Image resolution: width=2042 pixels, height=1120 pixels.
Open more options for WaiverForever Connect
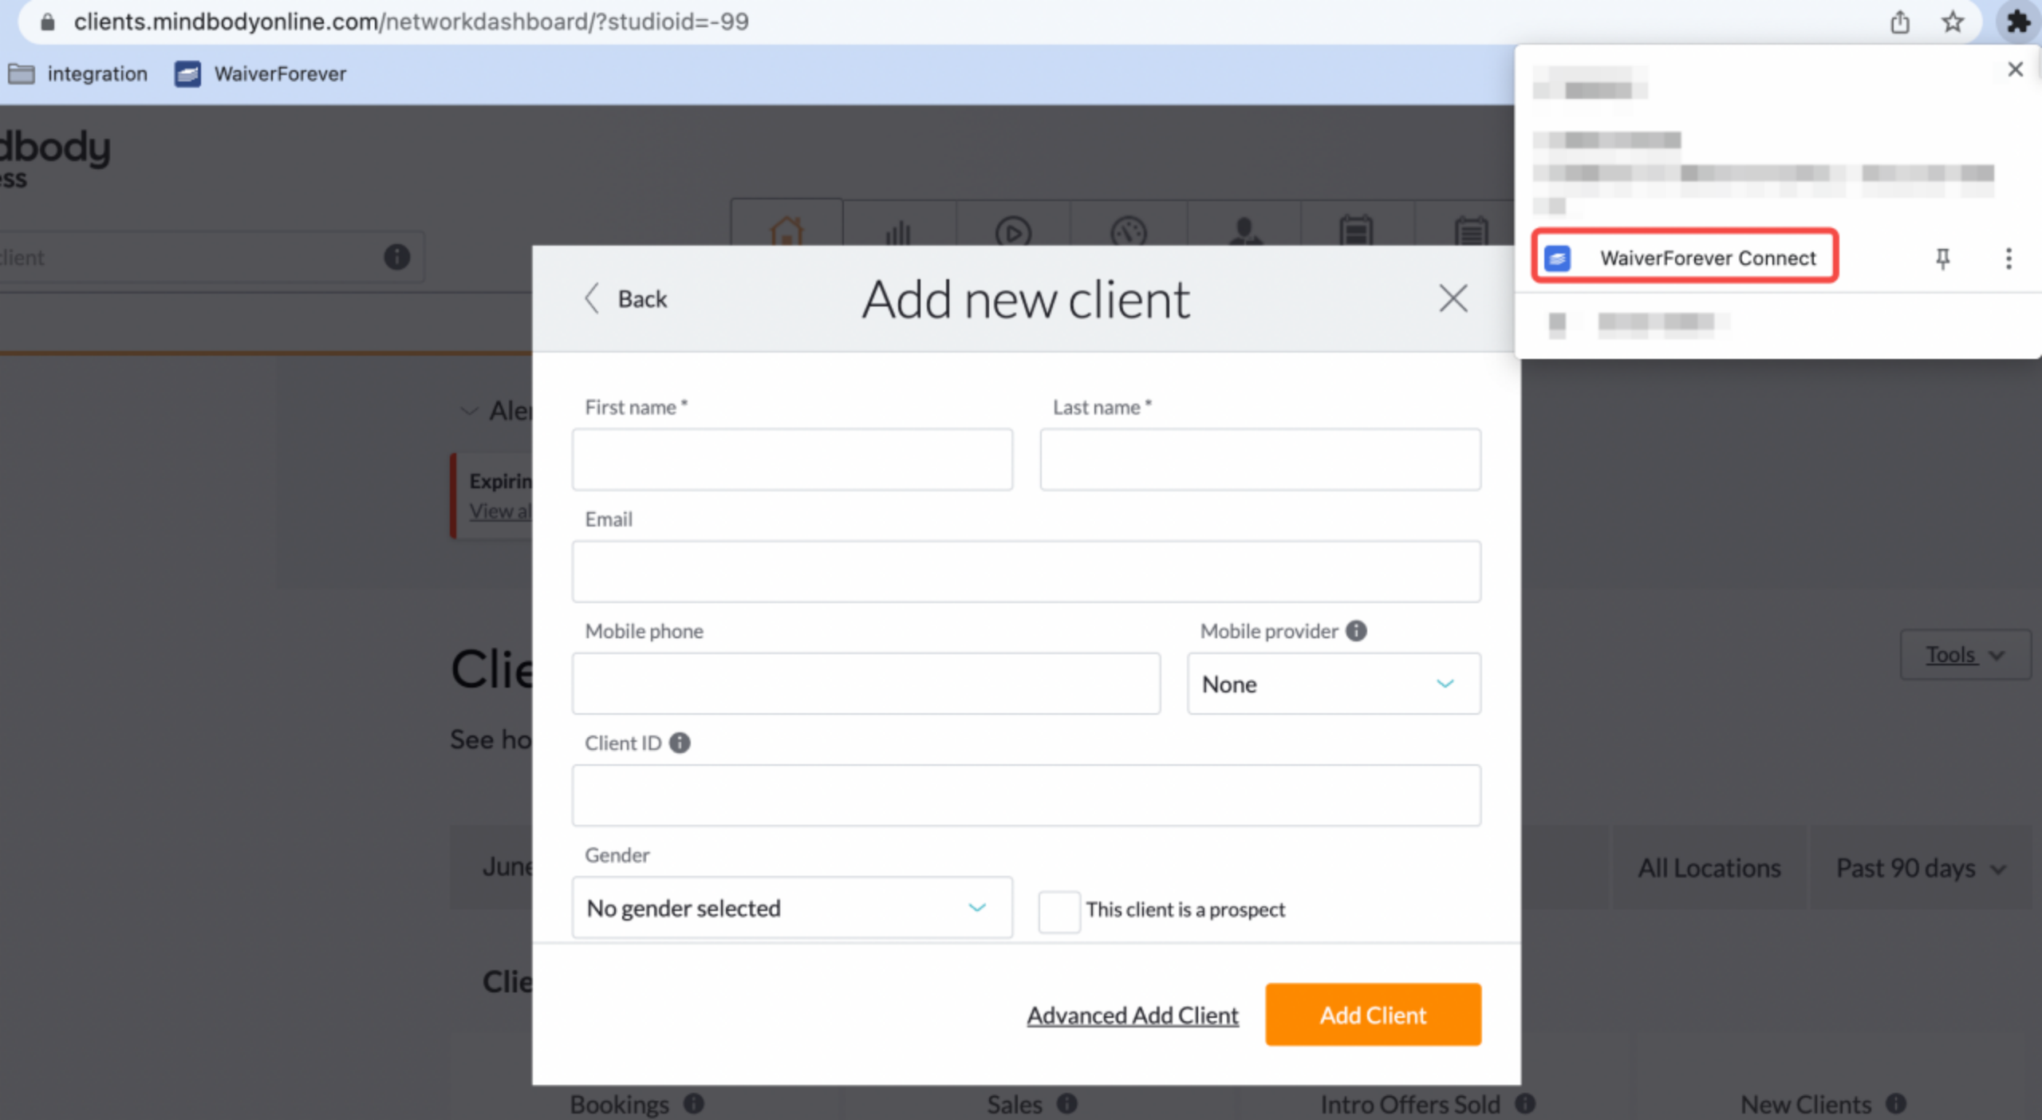[2008, 258]
